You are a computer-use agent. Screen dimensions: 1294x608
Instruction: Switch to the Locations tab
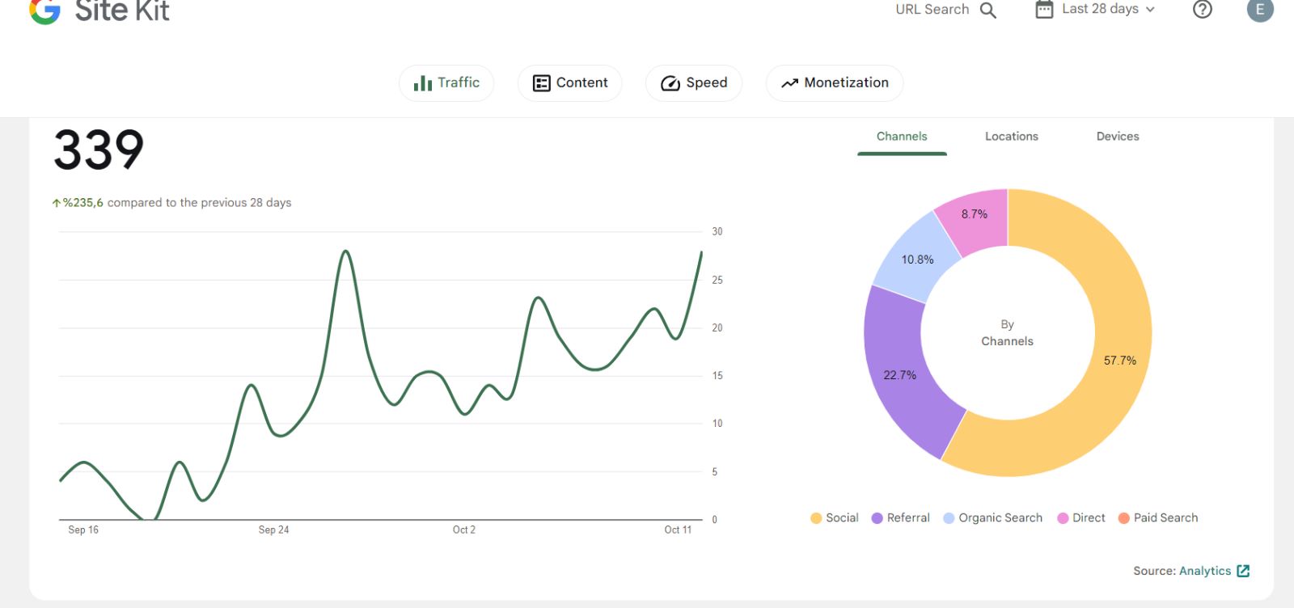[x=1011, y=137]
